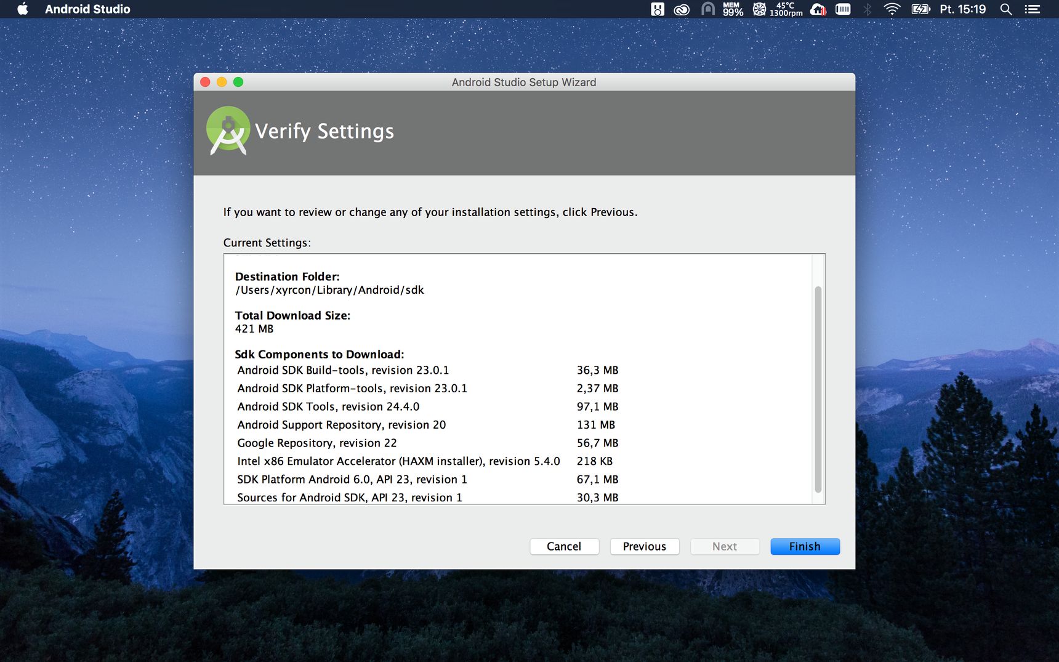This screenshot has height=662, width=1059.
Task: Open the Android Studio app menu
Action: point(87,9)
